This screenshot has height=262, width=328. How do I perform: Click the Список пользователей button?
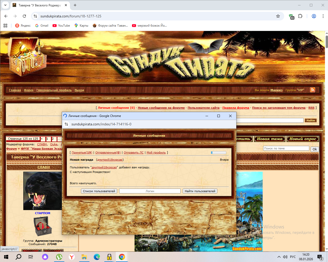click(99, 191)
